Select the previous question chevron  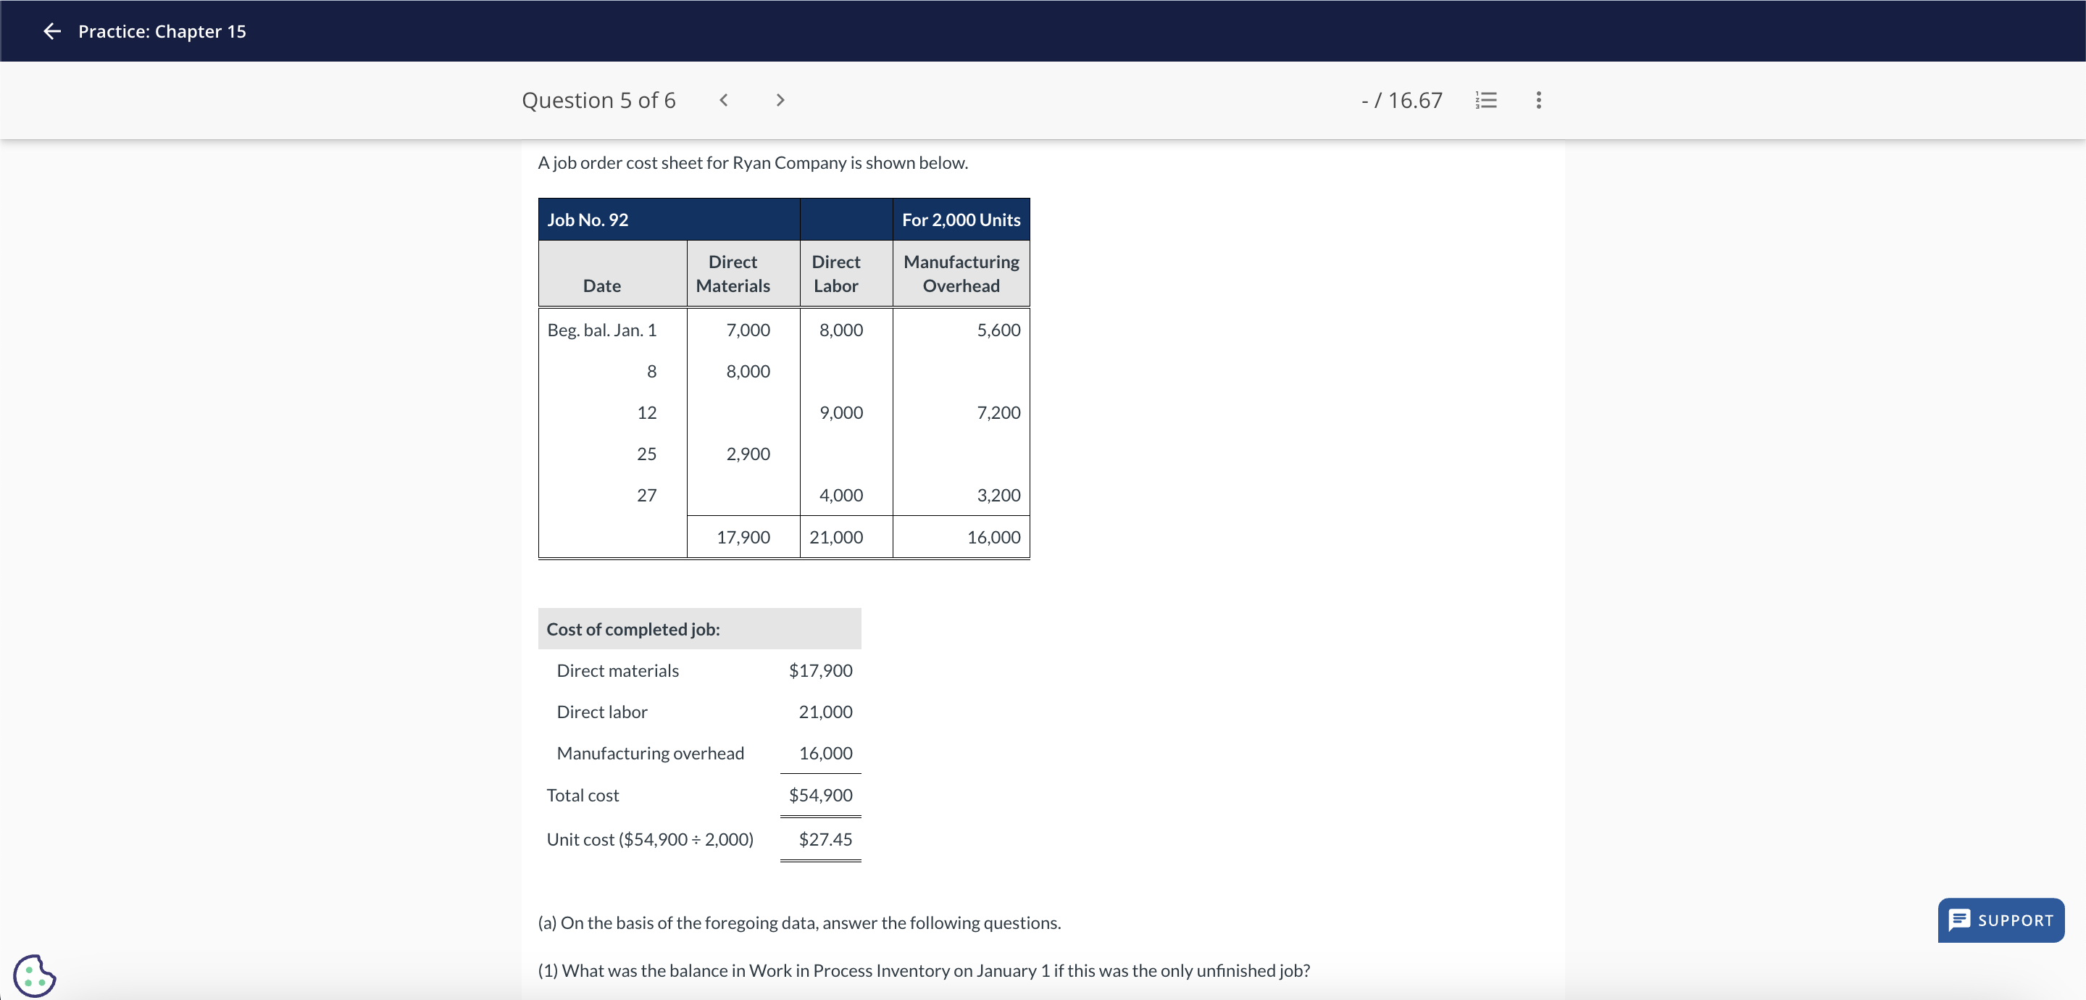[723, 99]
